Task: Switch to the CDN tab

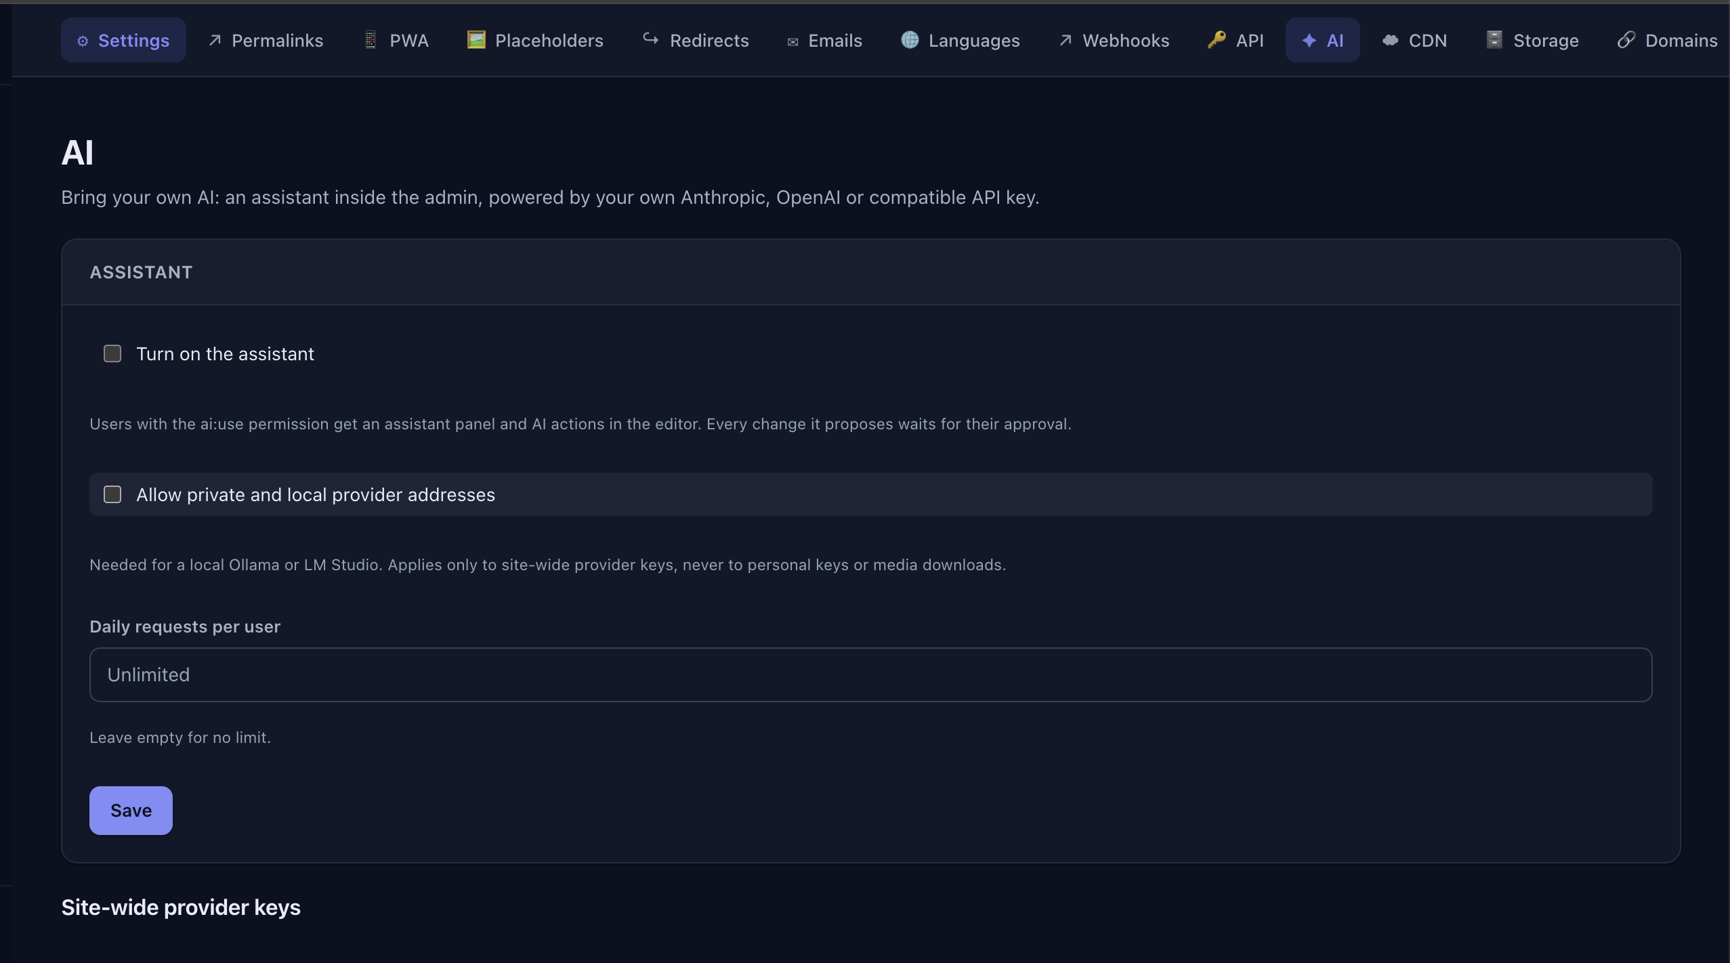Action: pyautogui.click(x=1414, y=41)
